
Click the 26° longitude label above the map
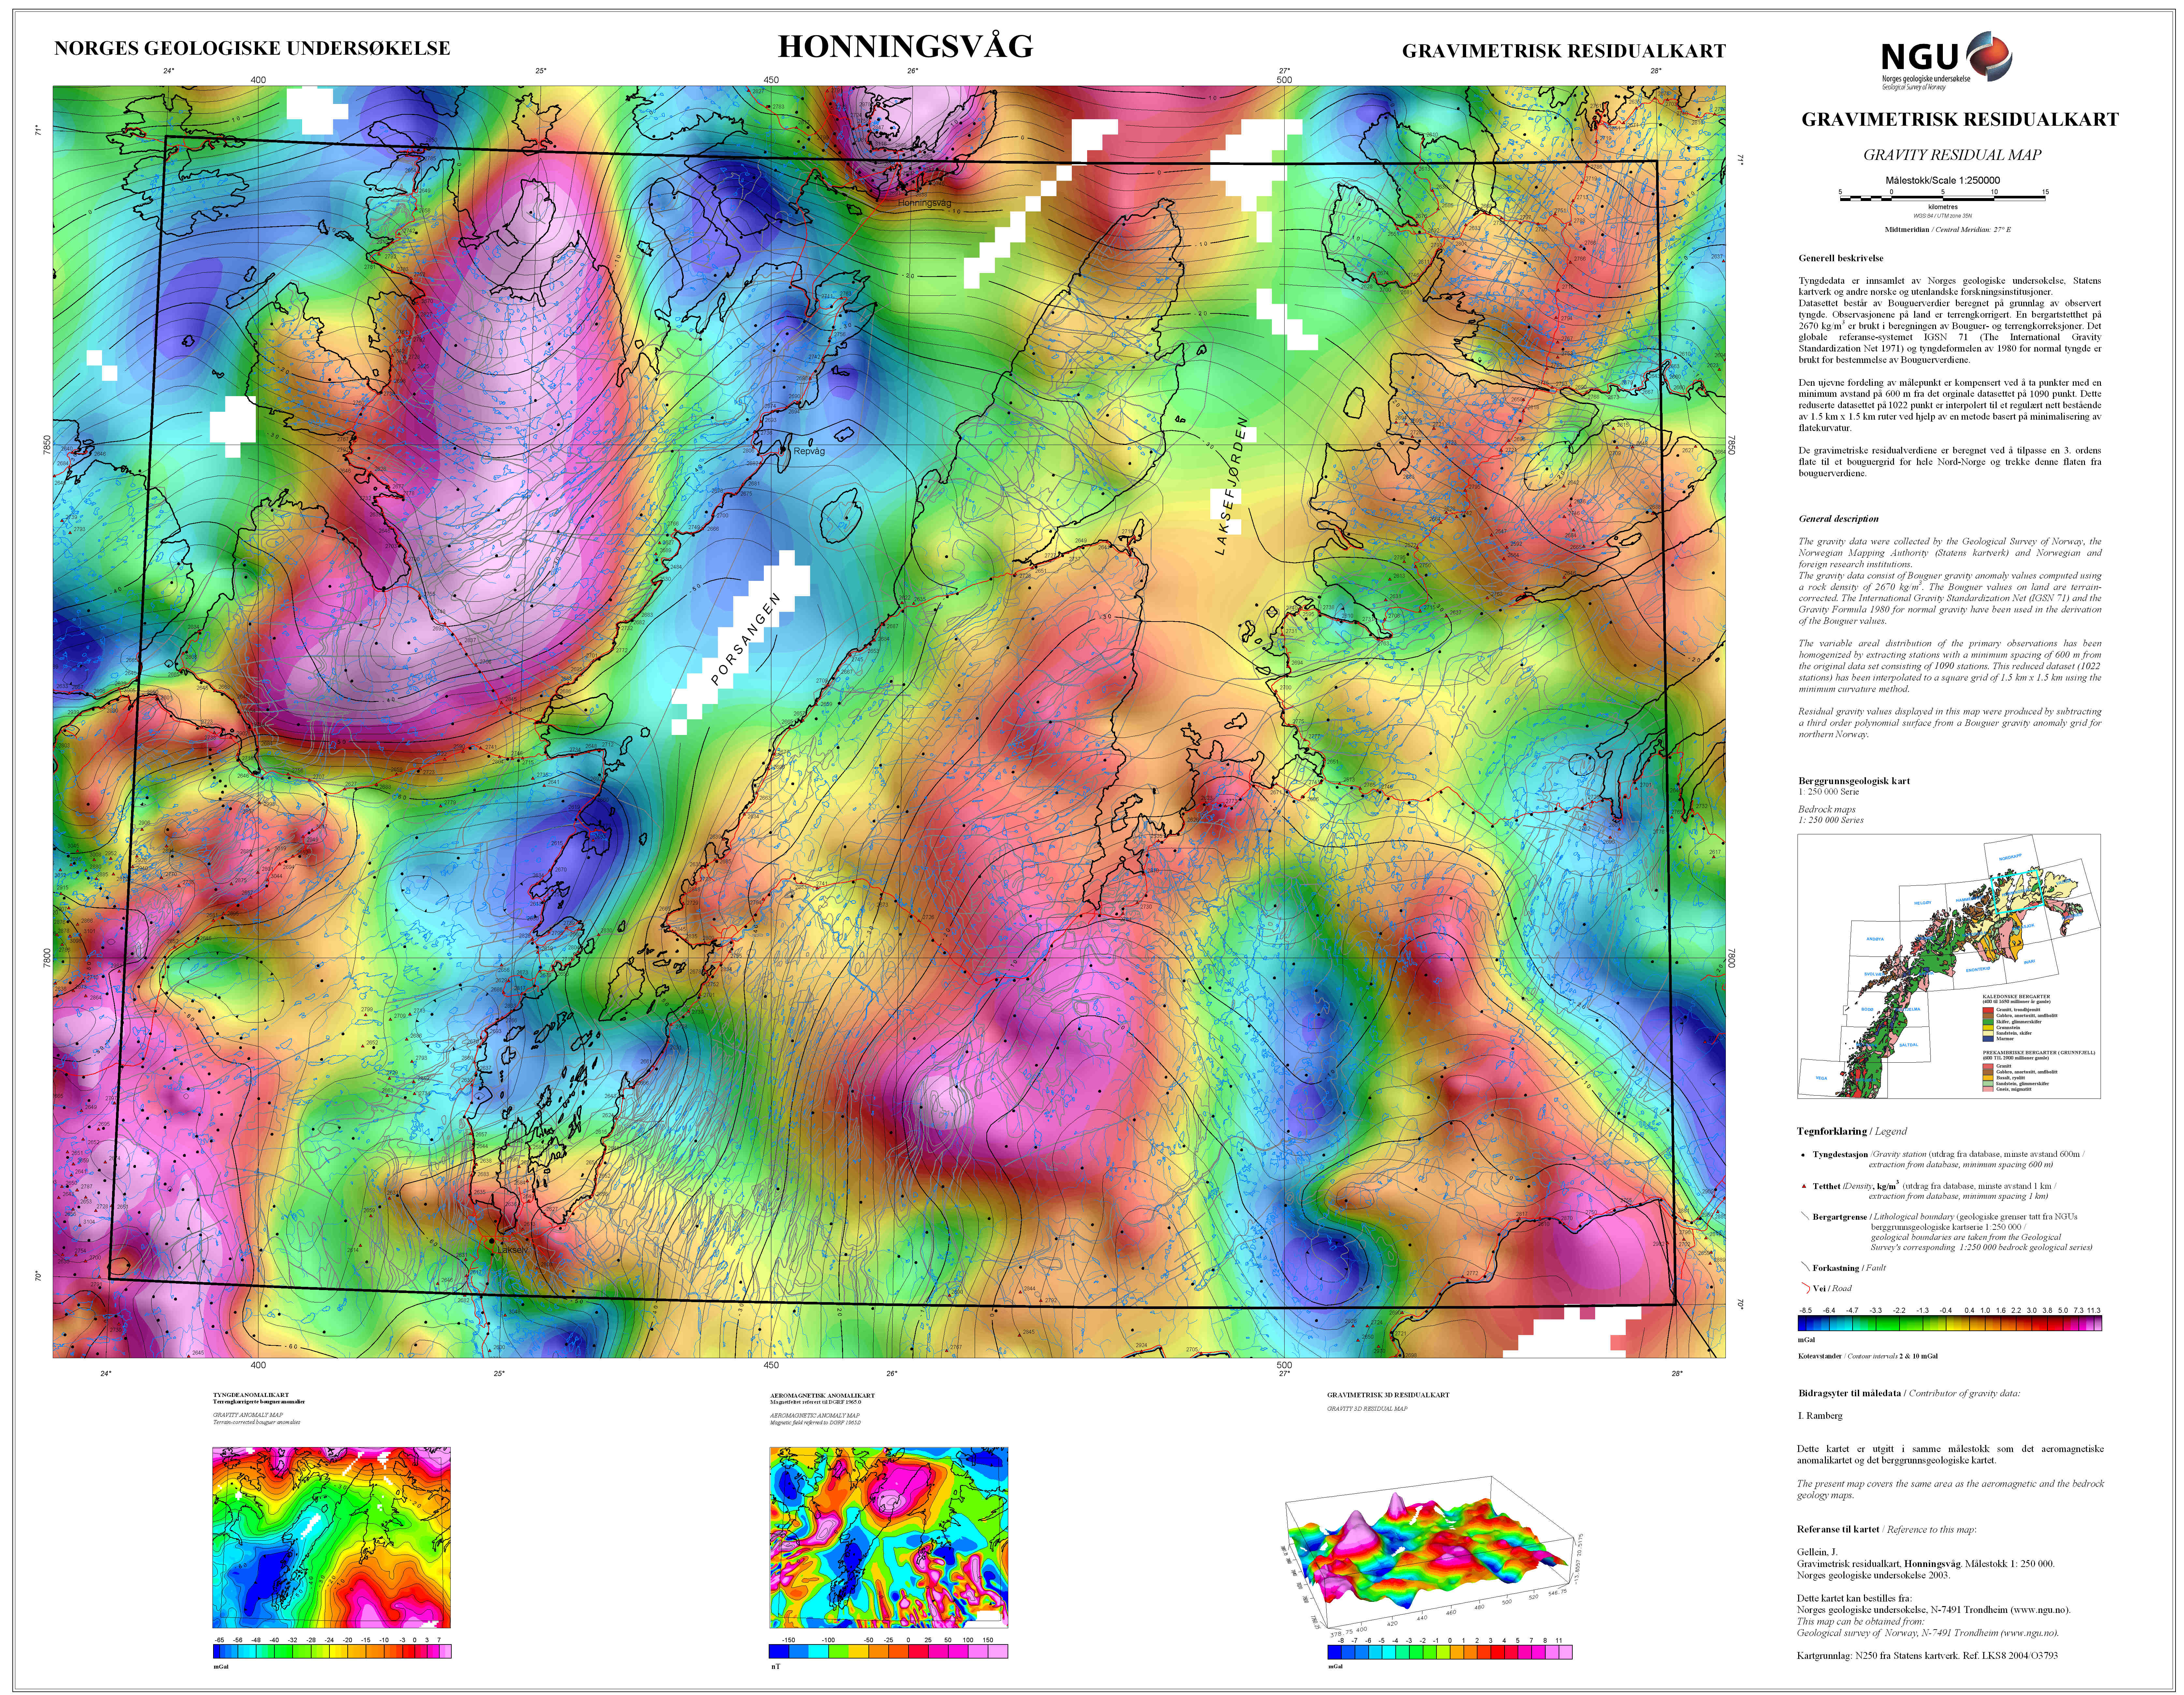pos(913,71)
